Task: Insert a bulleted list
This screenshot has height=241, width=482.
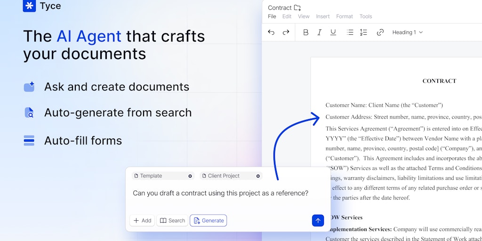Action: click(350, 32)
